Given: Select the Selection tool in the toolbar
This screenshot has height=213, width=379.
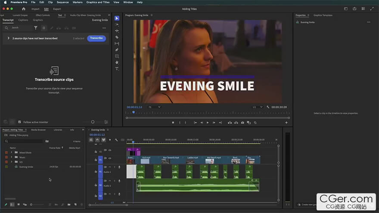Looking at the screenshot, I should coord(117,19).
